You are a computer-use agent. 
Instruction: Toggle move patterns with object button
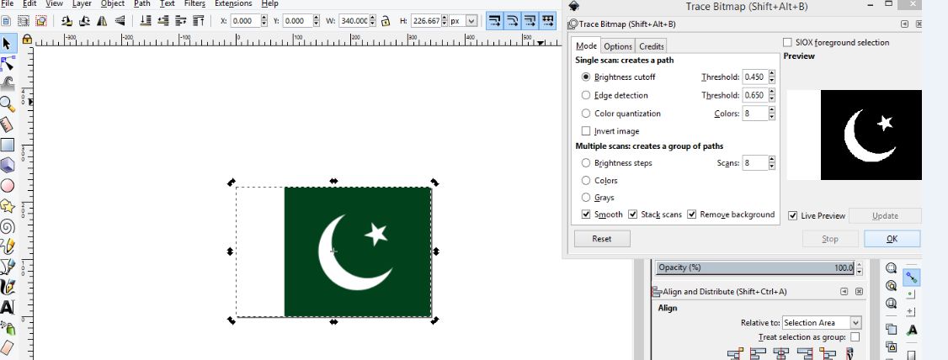(x=548, y=20)
